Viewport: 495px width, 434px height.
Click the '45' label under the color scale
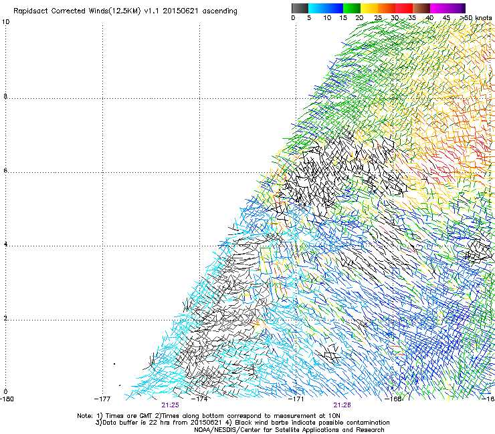point(446,18)
